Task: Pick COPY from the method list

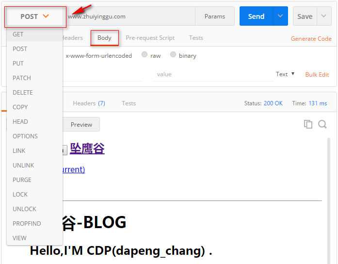Action: pyautogui.click(x=34, y=107)
